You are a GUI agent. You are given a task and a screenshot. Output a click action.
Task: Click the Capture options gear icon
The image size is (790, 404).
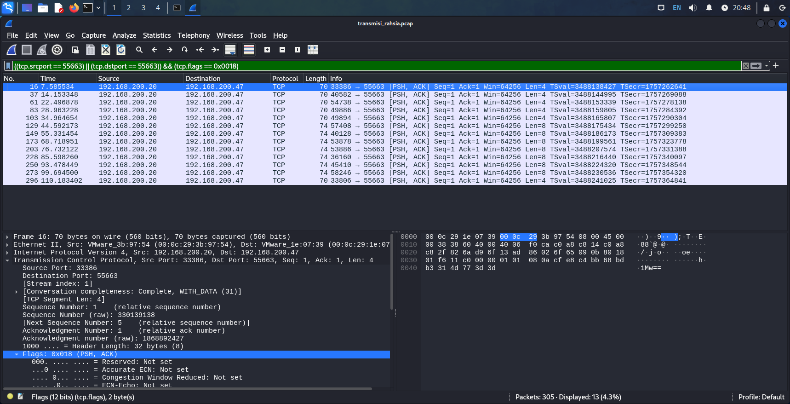pos(57,50)
